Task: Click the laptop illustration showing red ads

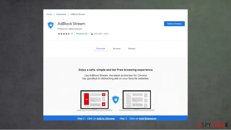Action: (94, 100)
